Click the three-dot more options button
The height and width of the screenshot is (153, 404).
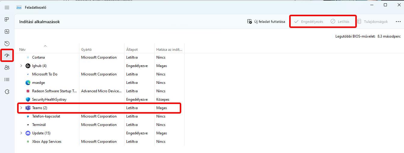click(398, 22)
